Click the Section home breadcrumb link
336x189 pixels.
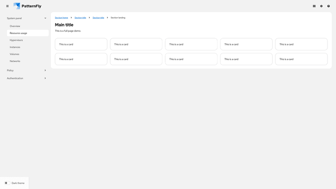point(61,18)
